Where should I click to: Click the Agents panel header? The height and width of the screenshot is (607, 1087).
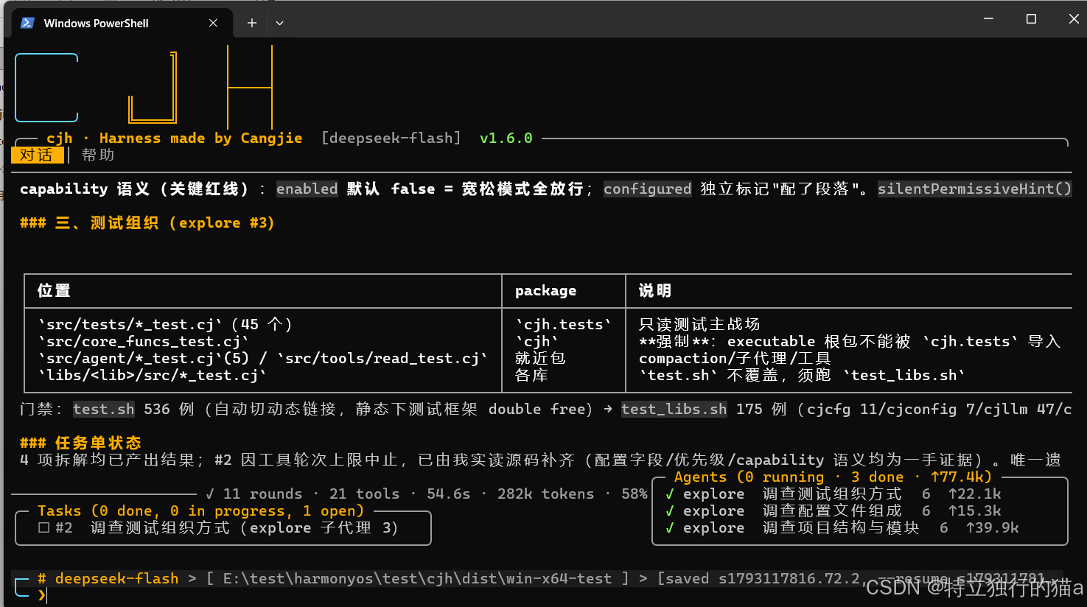[833, 477]
